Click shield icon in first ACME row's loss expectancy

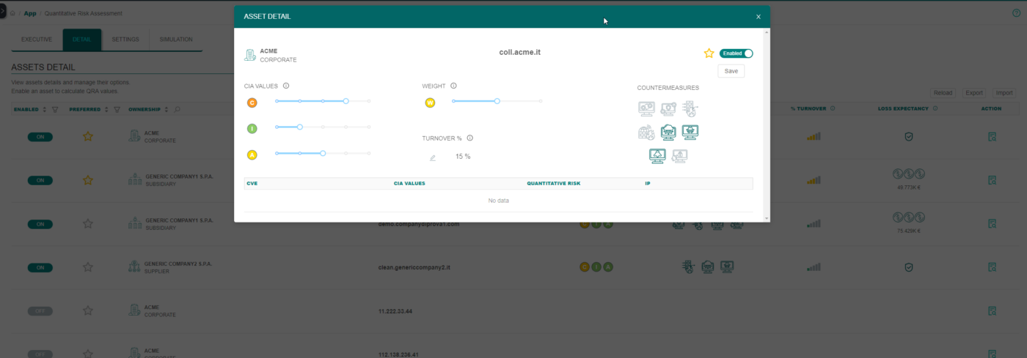point(908,136)
